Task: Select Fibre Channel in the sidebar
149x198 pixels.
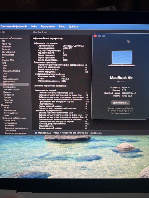Action: (9, 52)
